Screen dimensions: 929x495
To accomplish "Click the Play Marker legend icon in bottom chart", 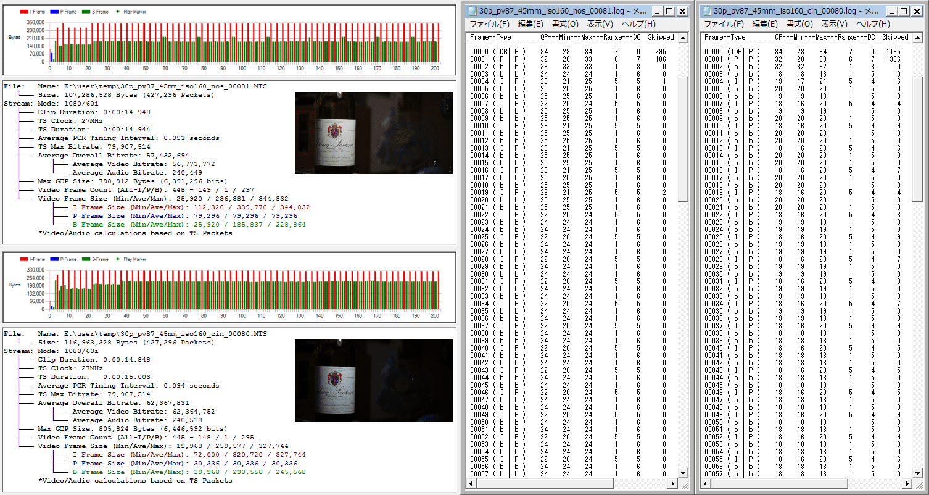I will [x=118, y=259].
